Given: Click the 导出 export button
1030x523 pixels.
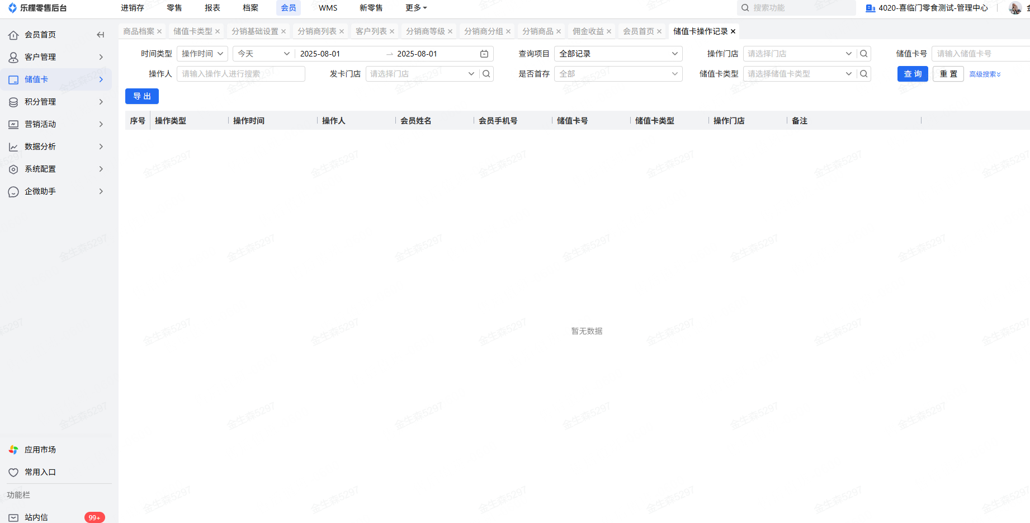Looking at the screenshot, I should pyautogui.click(x=142, y=96).
